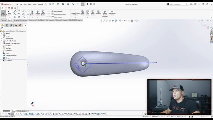The height and width of the screenshot is (120, 213).
Task: Open the Edit menu
Action: click(x=21, y=4)
